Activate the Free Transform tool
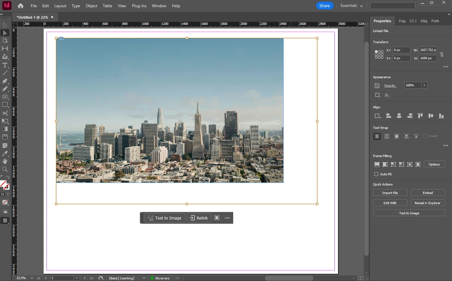Image resolution: width=452 pixels, height=281 pixels. [x=5, y=121]
